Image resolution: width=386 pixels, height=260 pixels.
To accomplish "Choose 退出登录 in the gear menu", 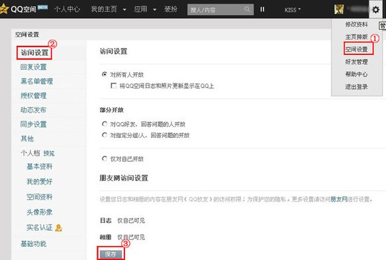I will 356,87.
